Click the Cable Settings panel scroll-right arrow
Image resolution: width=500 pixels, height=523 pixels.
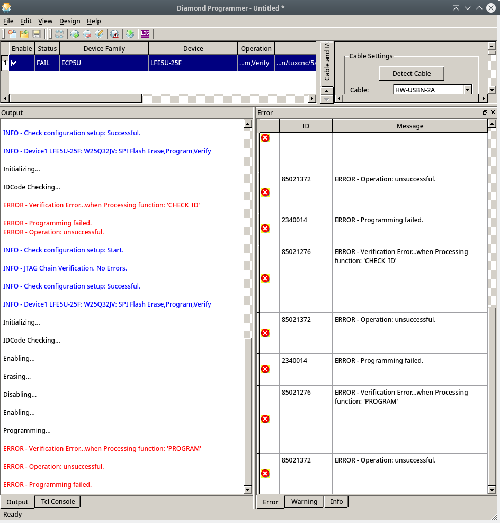point(484,99)
